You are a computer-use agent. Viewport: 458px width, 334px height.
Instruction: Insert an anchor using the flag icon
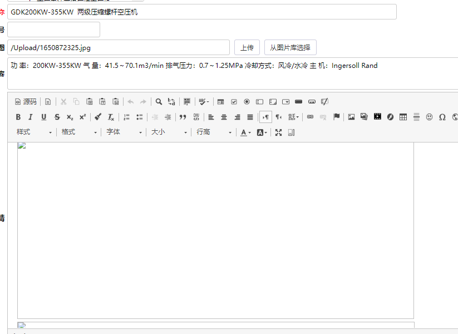(x=336, y=117)
